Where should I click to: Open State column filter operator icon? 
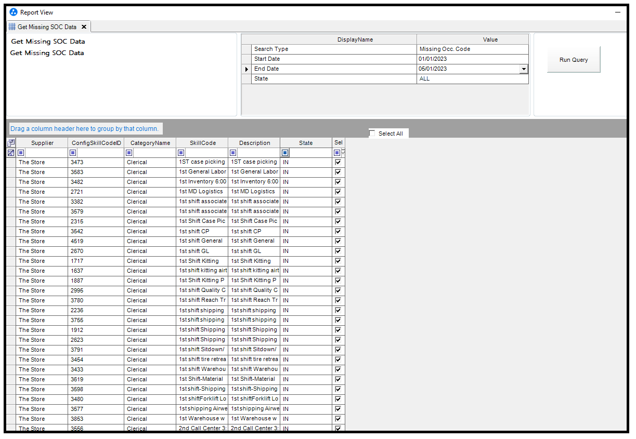point(285,153)
